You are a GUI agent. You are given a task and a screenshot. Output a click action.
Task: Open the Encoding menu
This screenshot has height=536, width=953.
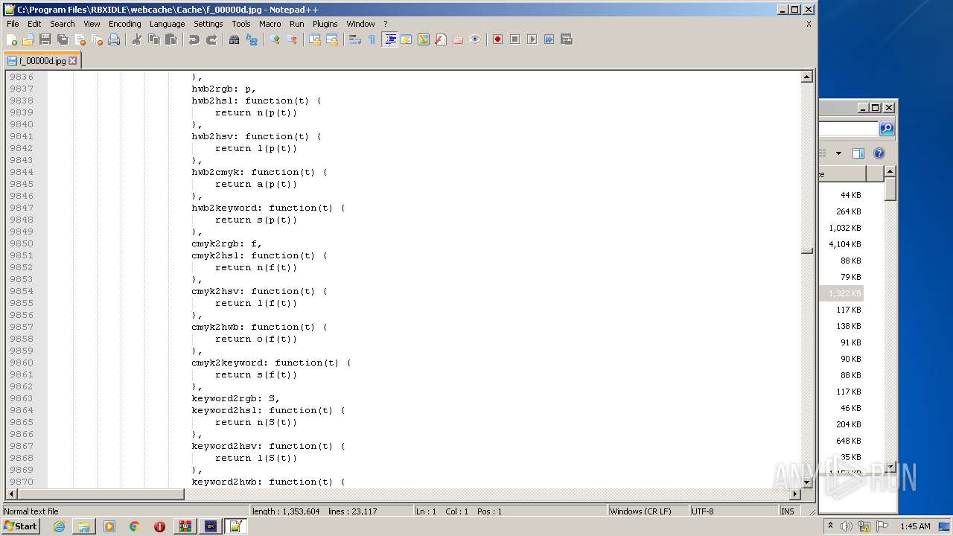click(x=124, y=24)
